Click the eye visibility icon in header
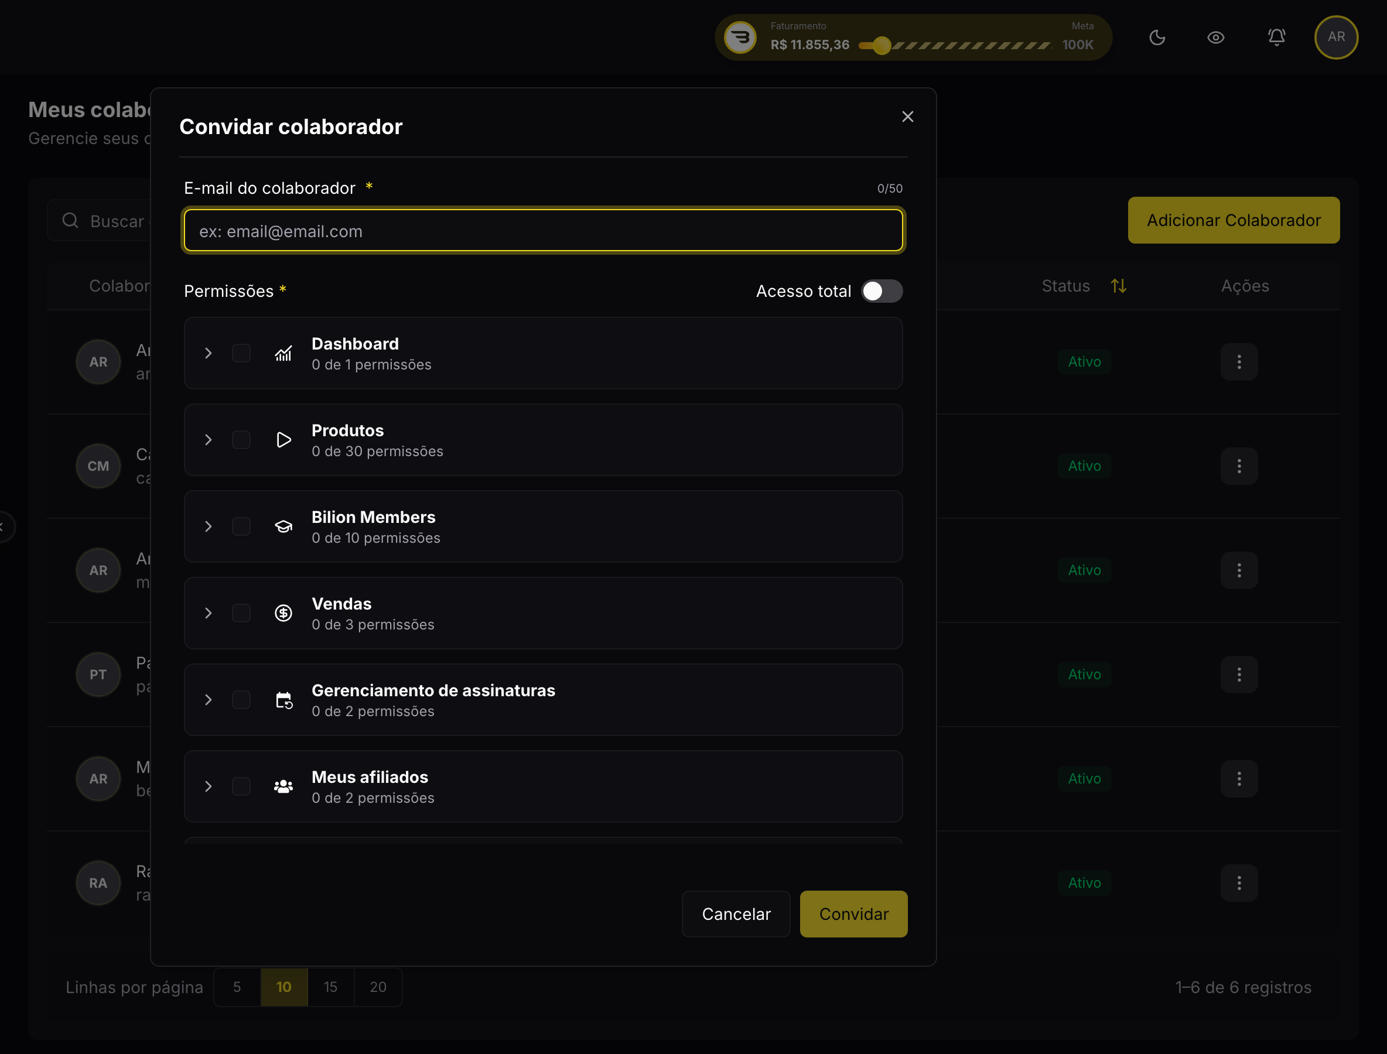 (x=1215, y=37)
